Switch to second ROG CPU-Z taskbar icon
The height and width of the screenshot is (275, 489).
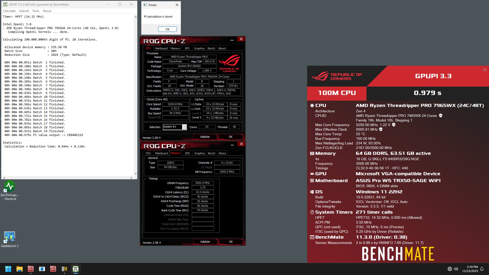(x=53, y=269)
